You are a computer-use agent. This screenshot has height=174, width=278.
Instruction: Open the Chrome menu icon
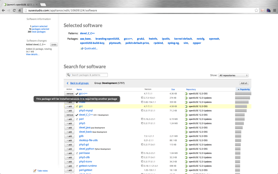coord(275,10)
